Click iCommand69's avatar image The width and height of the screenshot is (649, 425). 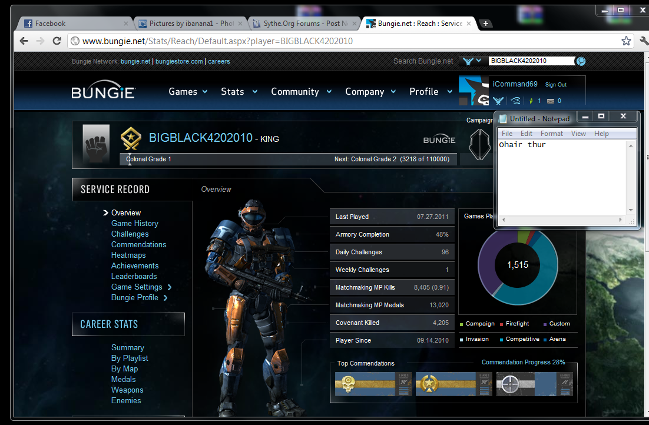[473, 91]
